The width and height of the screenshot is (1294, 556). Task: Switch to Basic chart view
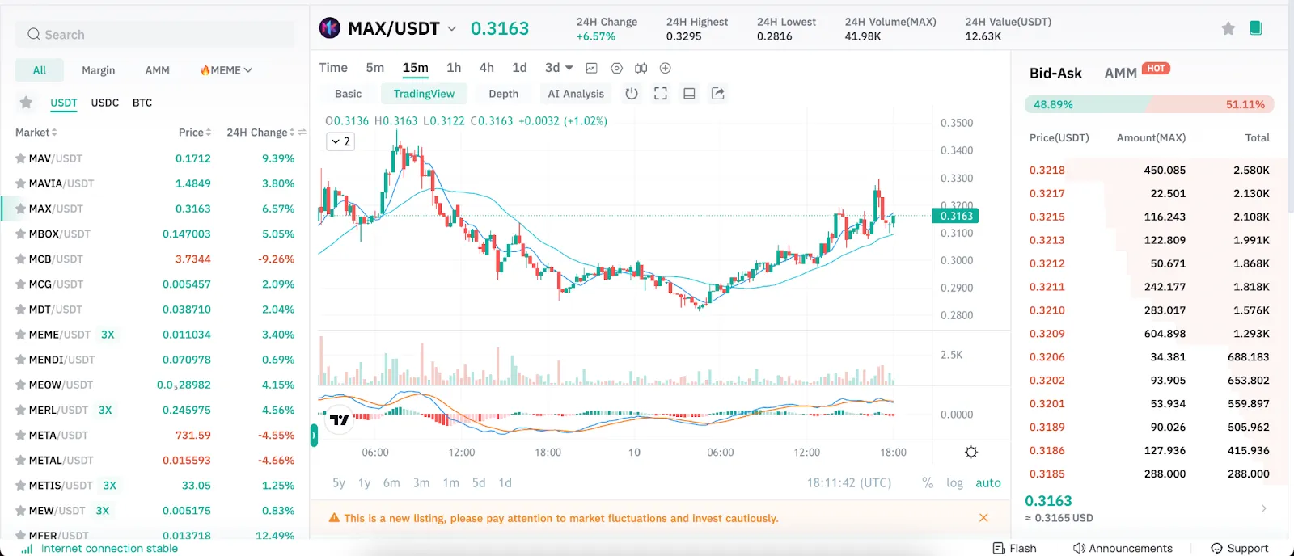point(349,94)
